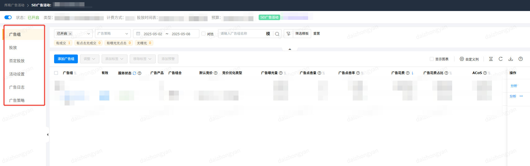Viewport: 530px width, 166px height.
Task: Click the hourglass icon in toolbar
Action: tap(491, 59)
